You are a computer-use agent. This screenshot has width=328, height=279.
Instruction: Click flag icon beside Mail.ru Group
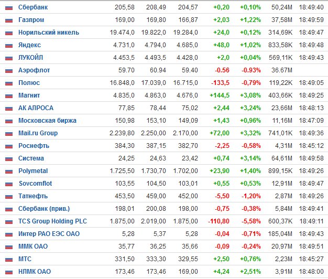9,134
